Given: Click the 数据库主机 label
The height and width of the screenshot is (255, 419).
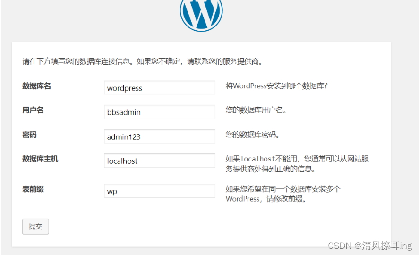Looking at the screenshot, I should 40,159.
